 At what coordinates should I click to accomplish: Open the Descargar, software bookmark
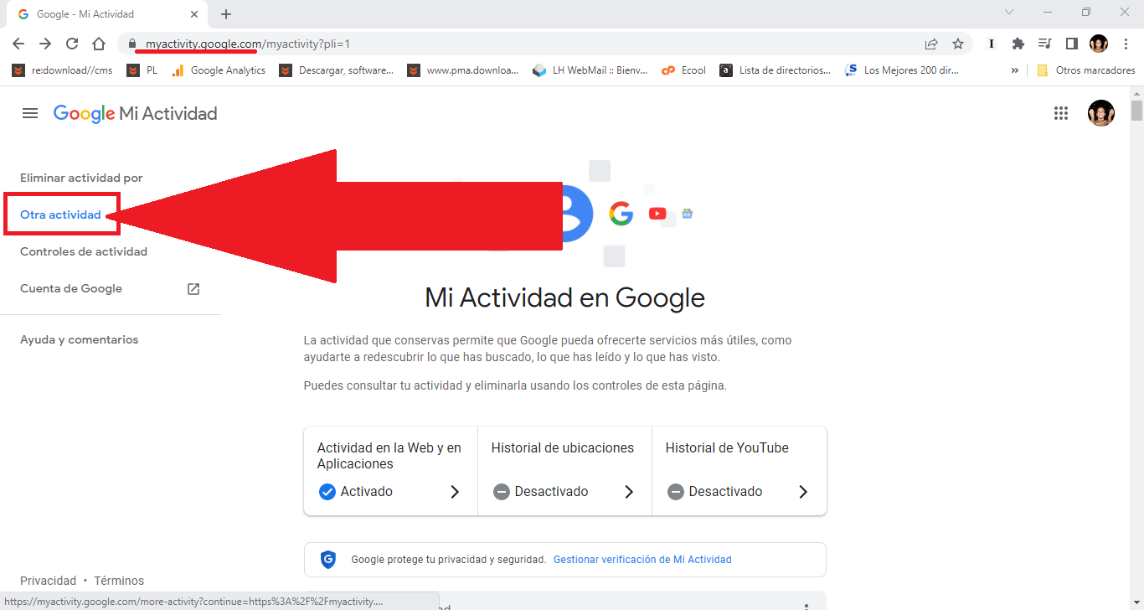click(x=337, y=70)
